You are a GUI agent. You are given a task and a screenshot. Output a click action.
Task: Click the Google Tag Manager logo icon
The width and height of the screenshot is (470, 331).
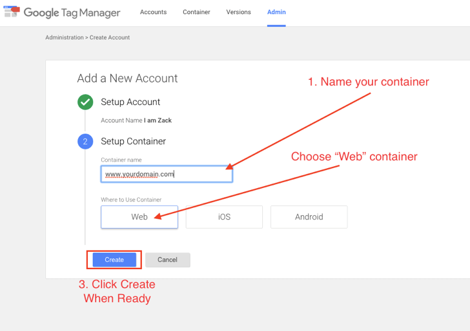click(12, 12)
